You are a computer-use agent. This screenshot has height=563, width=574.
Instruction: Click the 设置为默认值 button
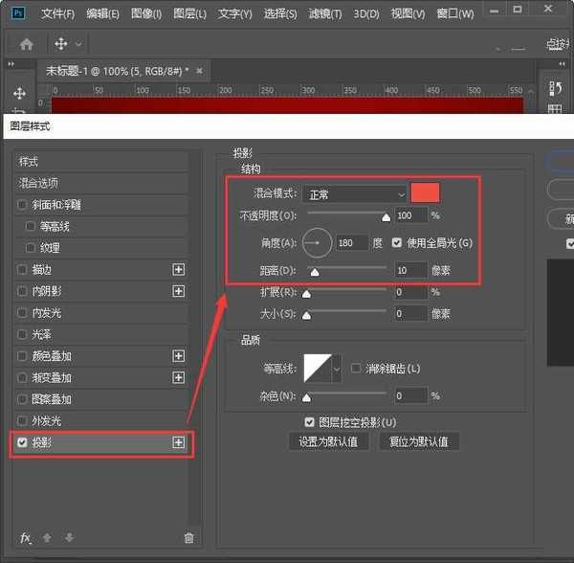[328, 441]
